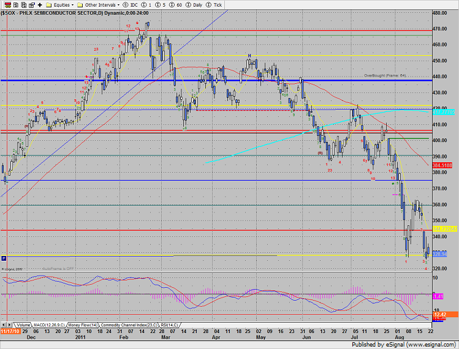Click the right tab scroll arrow
Image resolution: width=459 pixels, height=349 pixels.
tap(9, 325)
